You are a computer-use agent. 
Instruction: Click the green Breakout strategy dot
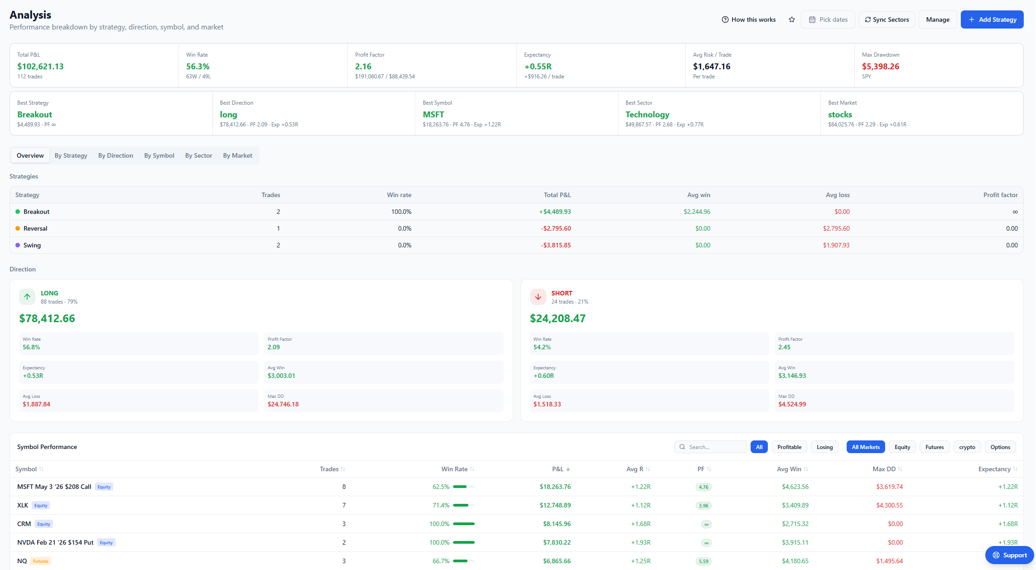[x=18, y=212]
